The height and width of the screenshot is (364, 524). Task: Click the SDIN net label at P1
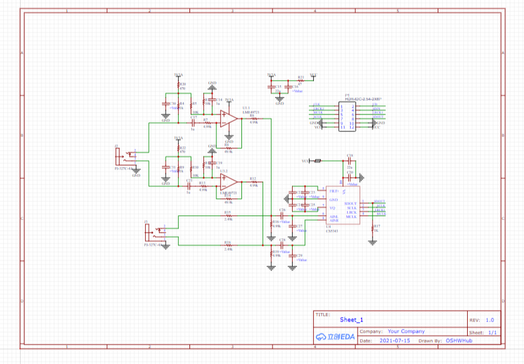pos(376,109)
